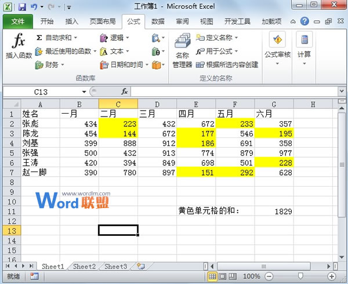348x284 pixels.
Task: Select cell G11 containing 1829
Action: pos(274,212)
